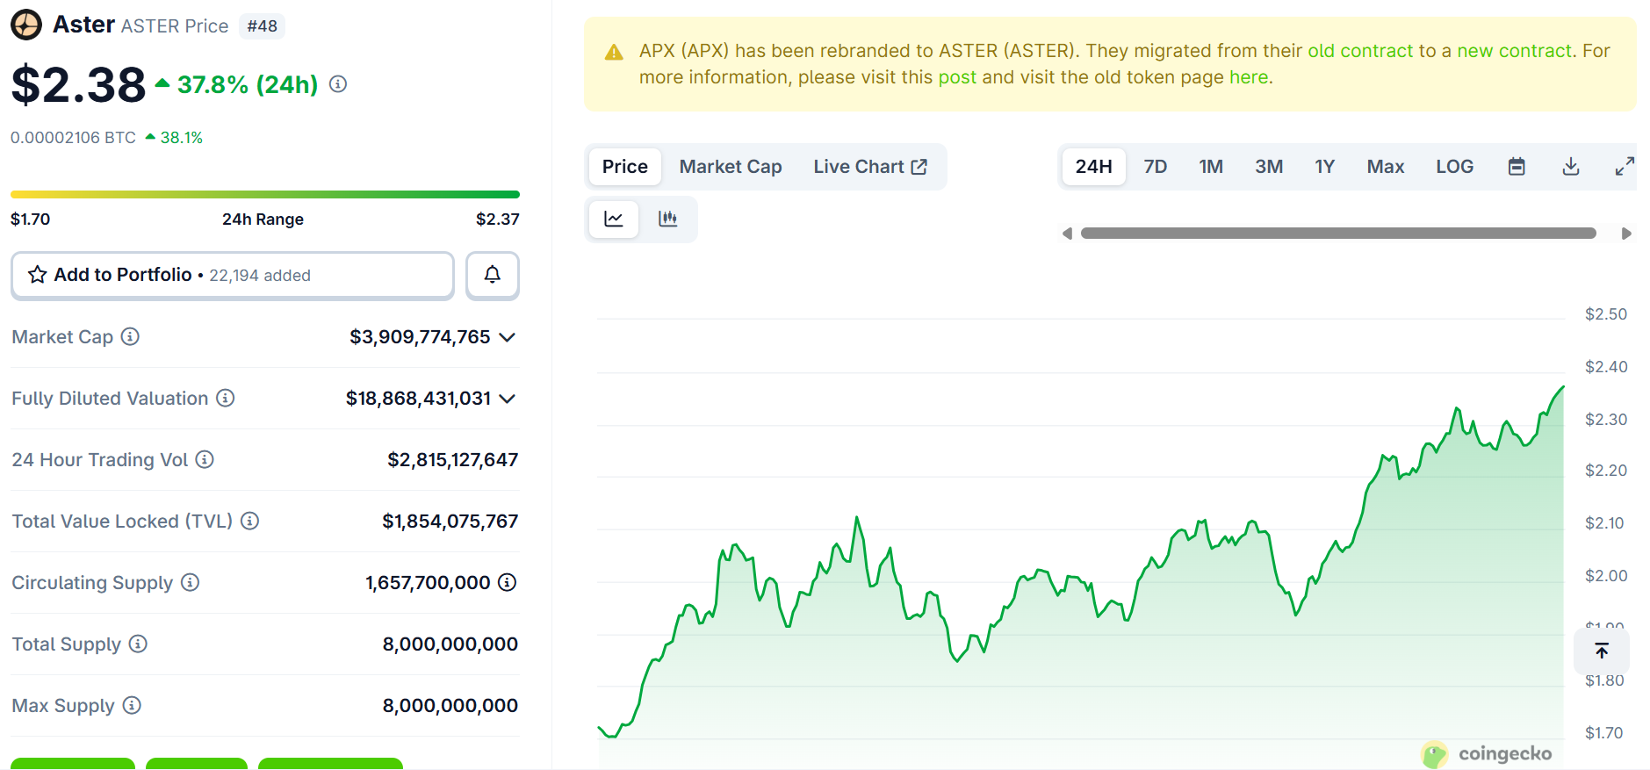Select the Price chart tab
The image size is (1650, 770).
click(x=625, y=167)
